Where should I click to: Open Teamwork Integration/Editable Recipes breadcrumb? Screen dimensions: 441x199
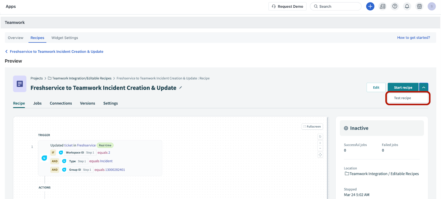tap(82, 78)
